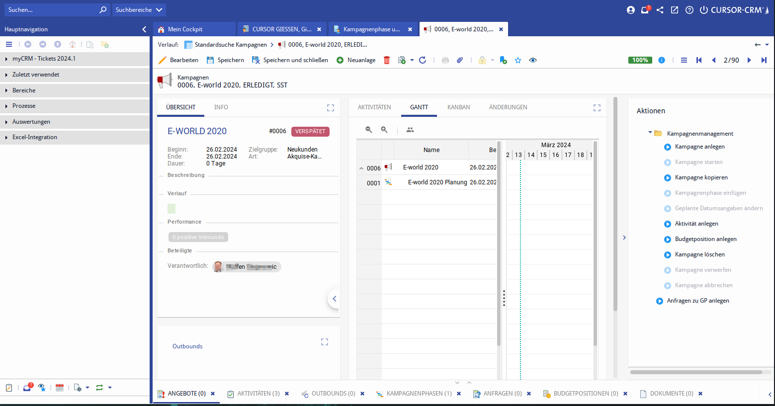Maximize the Übersicht panel
775x406 pixels.
pos(331,108)
